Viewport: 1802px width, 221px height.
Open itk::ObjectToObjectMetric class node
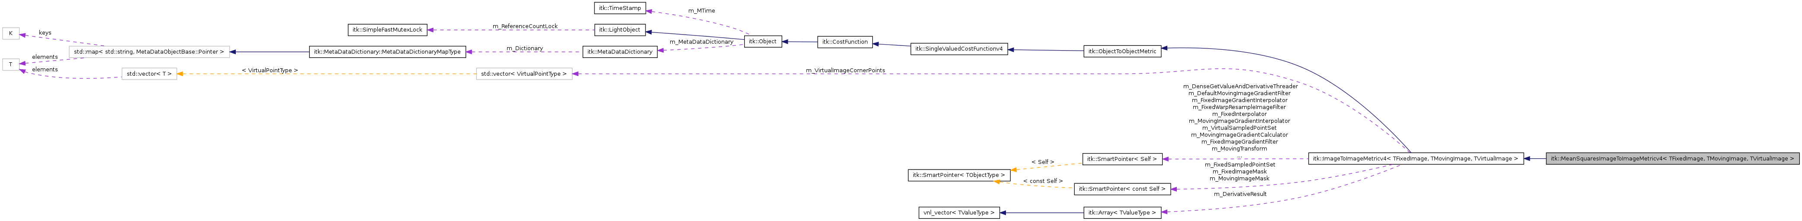1122,51
